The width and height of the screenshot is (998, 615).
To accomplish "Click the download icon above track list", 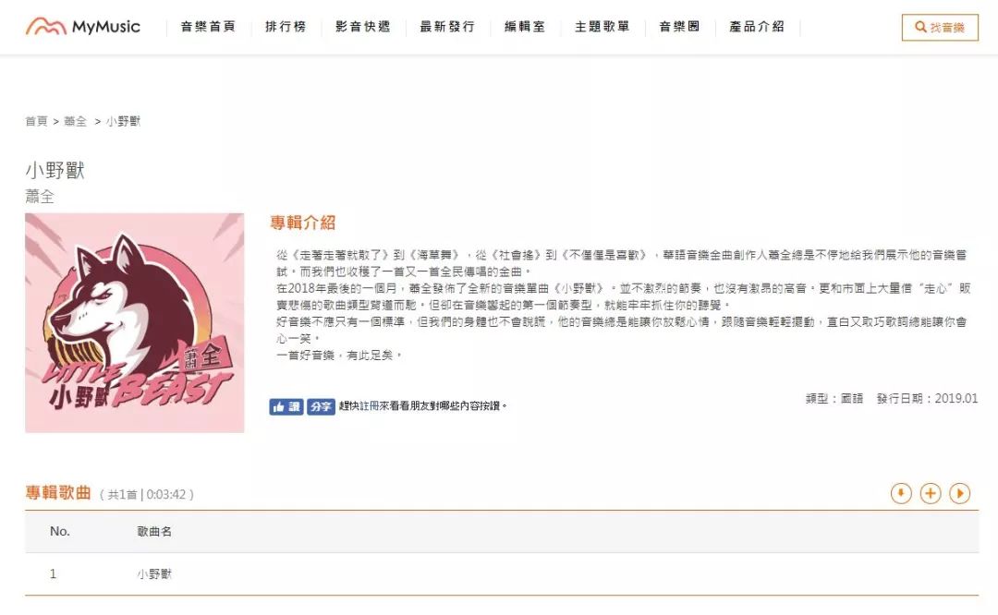I will coord(901,493).
